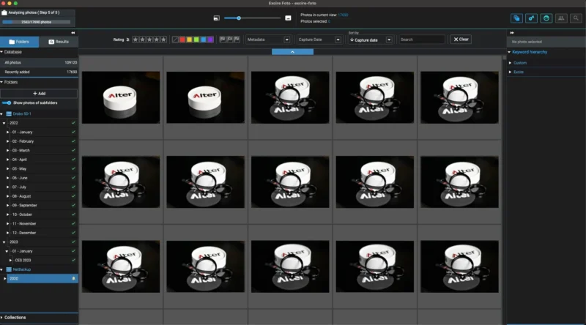Screen dimensions: 586x325
Task: Filter by blue color label
Action: pos(204,40)
